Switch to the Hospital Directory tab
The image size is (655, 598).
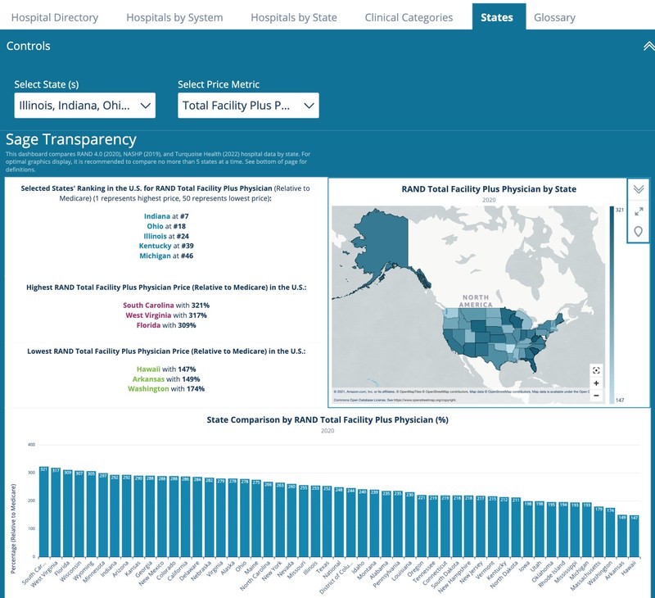[x=55, y=17]
